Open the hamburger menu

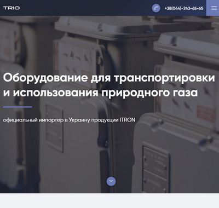point(212,8)
